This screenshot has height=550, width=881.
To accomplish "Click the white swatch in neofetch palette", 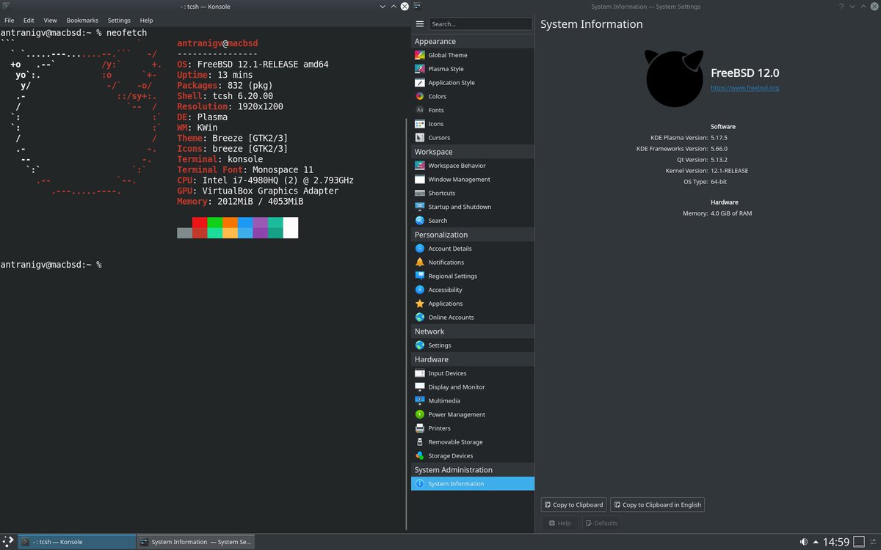I will (x=290, y=227).
